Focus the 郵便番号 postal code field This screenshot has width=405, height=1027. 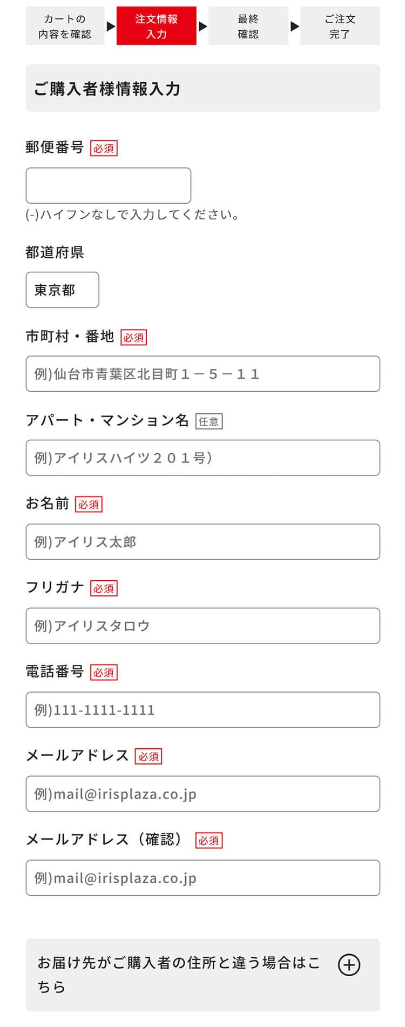pyautogui.click(x=108, y=185)
